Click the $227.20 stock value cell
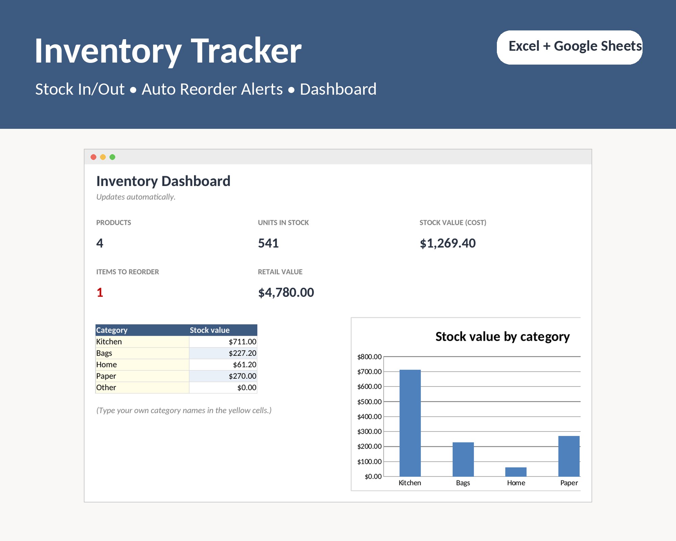Screen dimensions: 676x541 coord(223,353)
